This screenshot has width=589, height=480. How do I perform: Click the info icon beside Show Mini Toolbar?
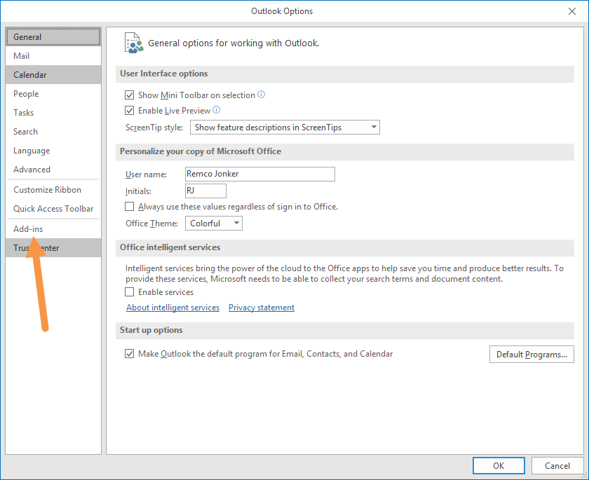(261, 95)
